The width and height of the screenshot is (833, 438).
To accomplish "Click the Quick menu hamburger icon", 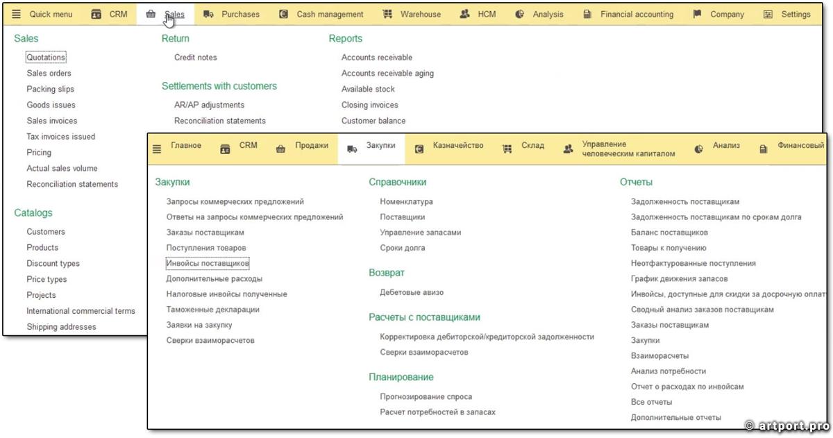I will (x=16, y=14).
